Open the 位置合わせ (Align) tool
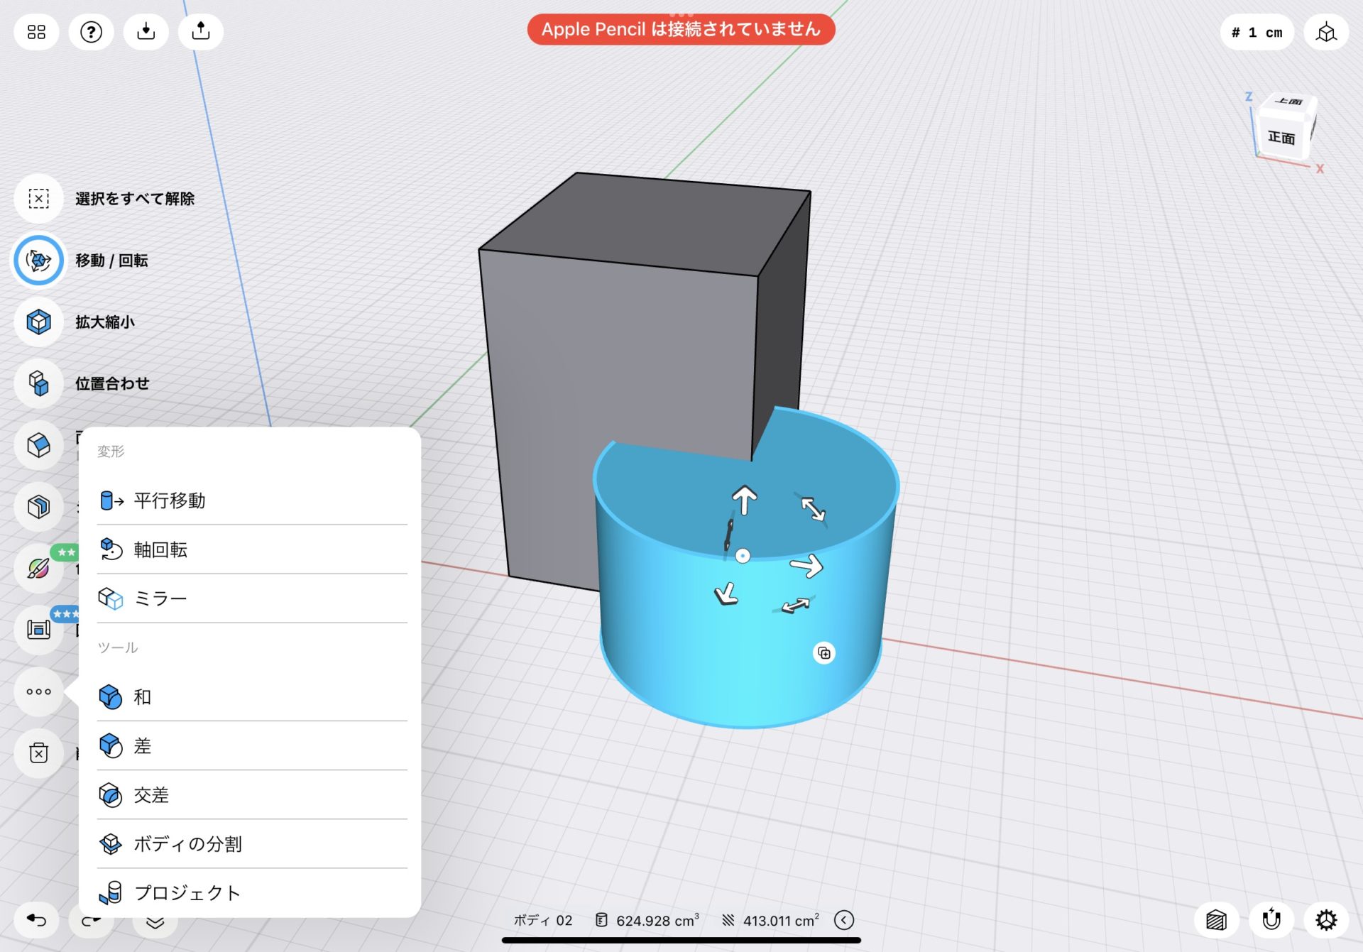Screen dimensions: 1363x952 38,383
